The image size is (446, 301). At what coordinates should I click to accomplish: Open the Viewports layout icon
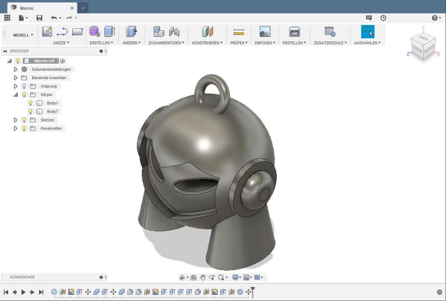pyautogui.click(x=257, y=277)
